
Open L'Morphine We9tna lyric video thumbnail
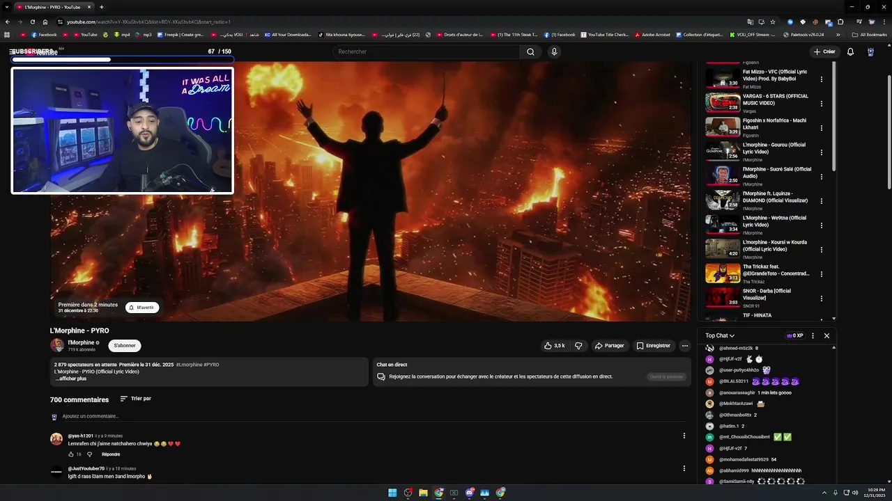(x=723, y=224)
